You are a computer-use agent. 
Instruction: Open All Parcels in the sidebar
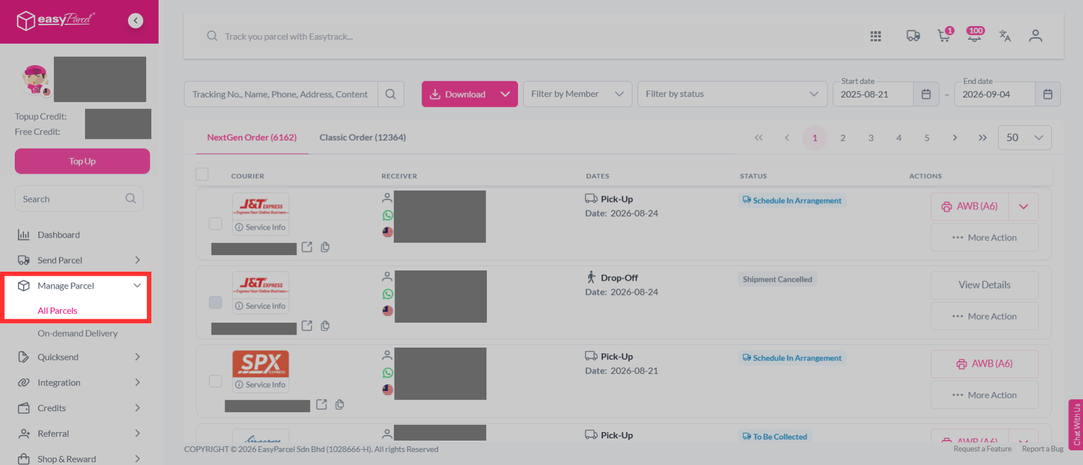point(57,311)
